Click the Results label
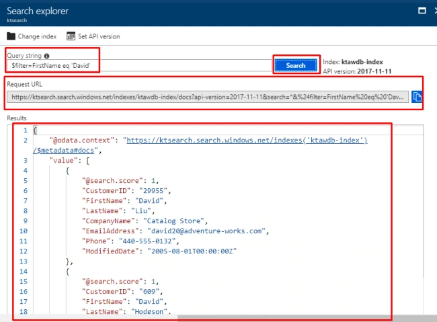 click(x=17, y=118)
